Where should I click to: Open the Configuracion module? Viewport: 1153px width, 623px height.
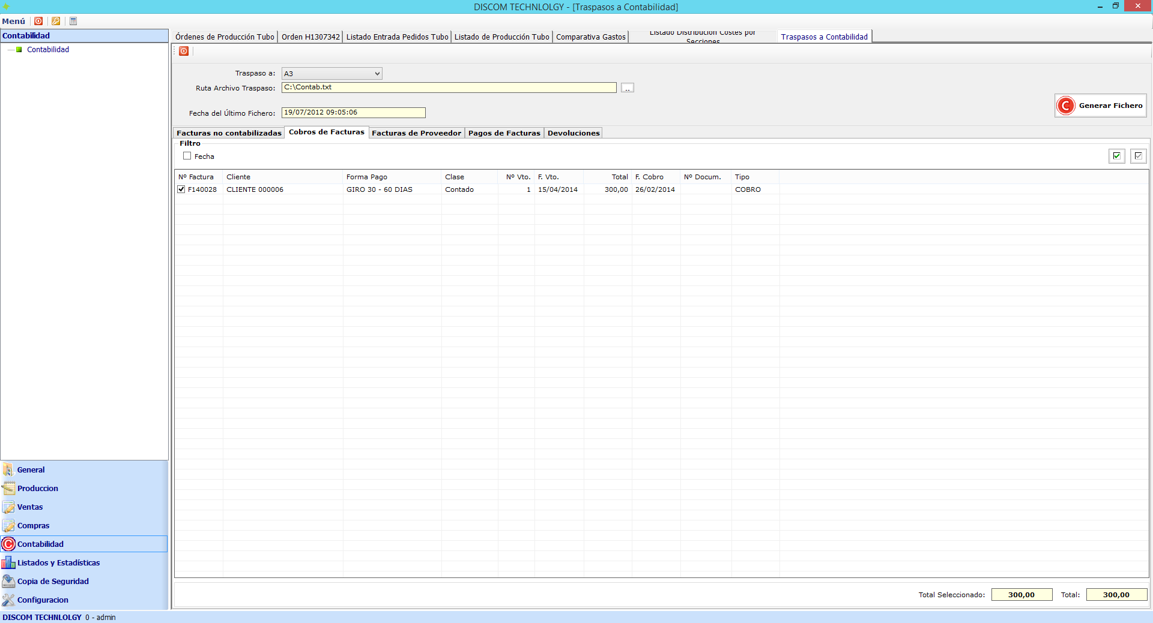coord(43,600)
